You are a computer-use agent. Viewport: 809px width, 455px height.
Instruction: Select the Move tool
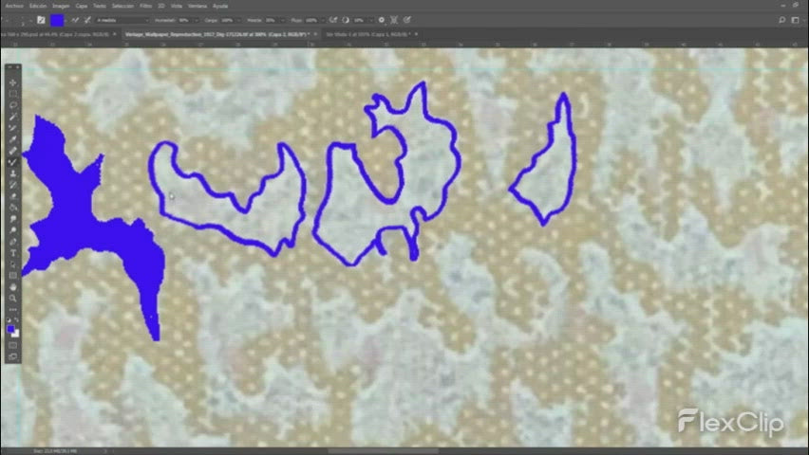click(x=13, y=82)
